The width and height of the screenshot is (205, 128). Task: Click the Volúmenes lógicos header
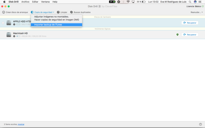[x=102, y=29]
